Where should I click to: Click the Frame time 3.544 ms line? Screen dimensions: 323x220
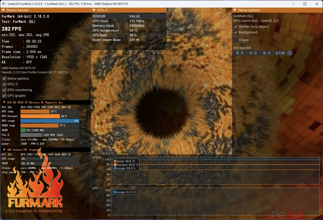tap(21, 52)
